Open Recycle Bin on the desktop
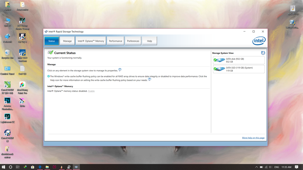 click(x=7, y=53)
